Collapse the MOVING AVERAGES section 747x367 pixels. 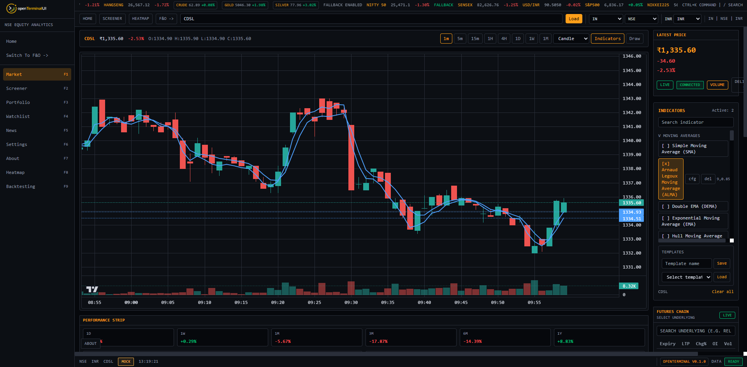click(679, 136)
